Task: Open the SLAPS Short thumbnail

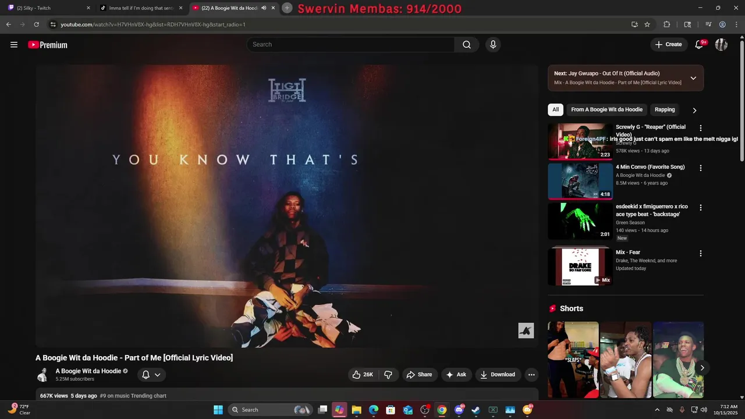Action: [x=573, y=360]
